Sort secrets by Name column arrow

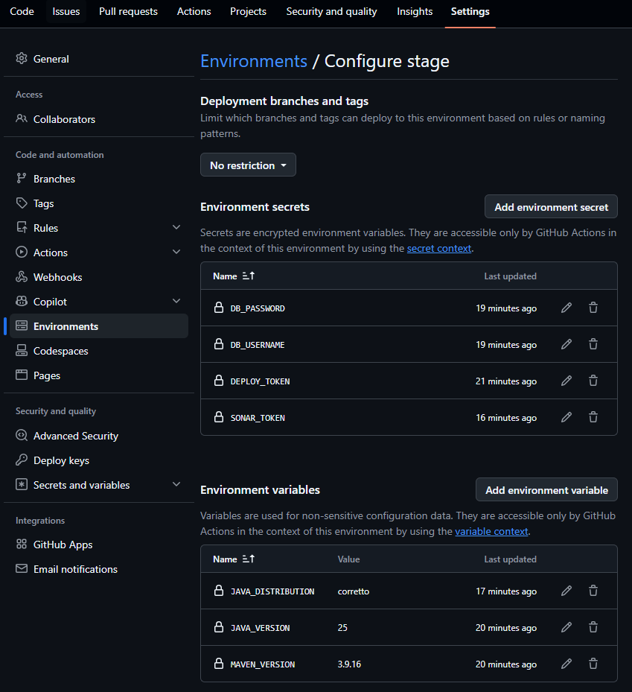pos(249,276)
